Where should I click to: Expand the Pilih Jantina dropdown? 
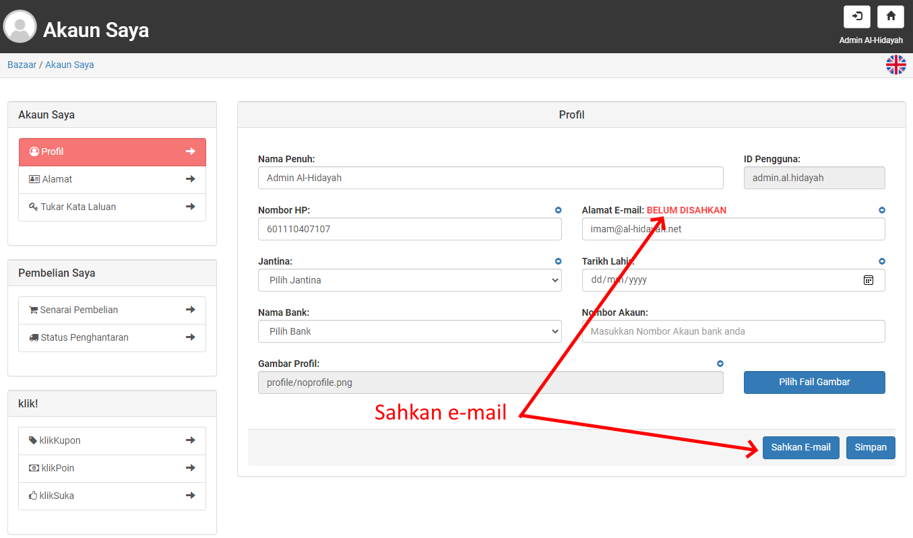tap(410, 280)
